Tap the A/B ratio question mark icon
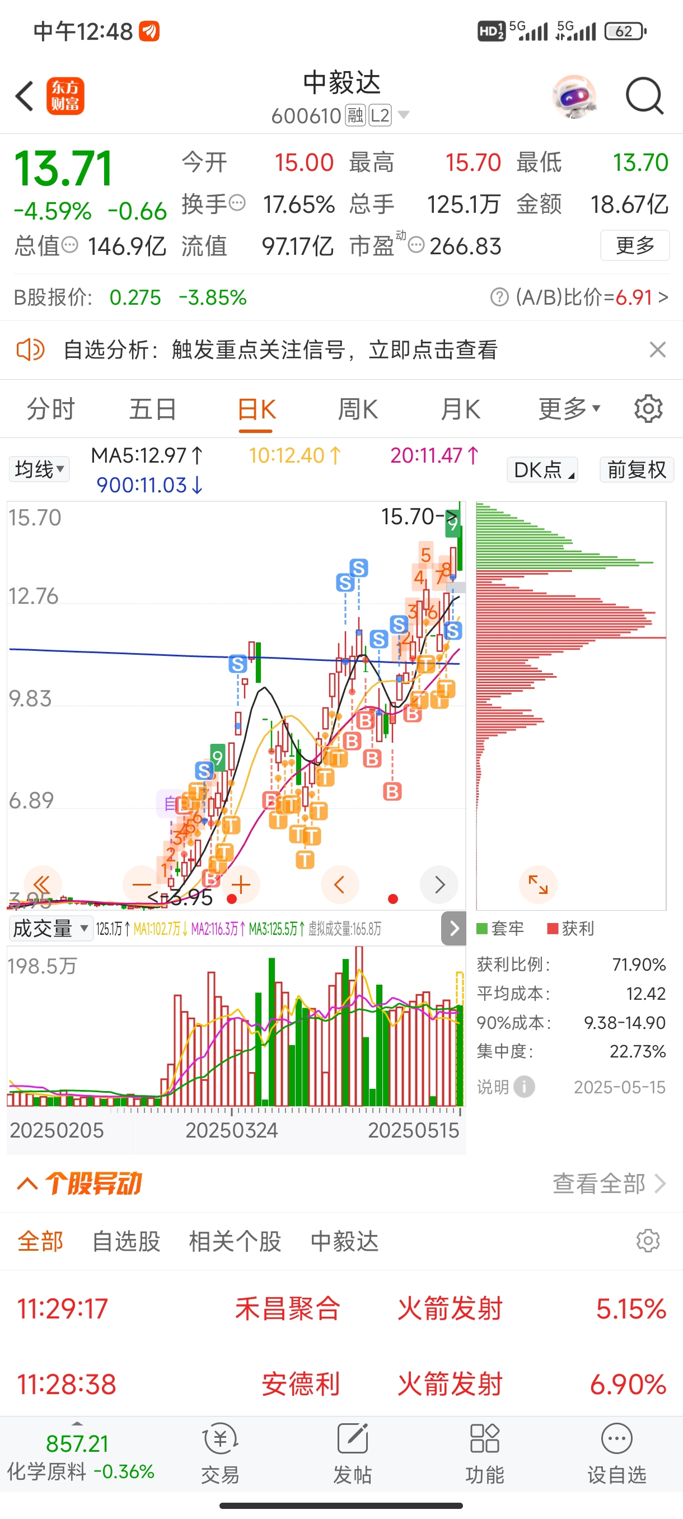683x1519 pixels. [x=499, y=297]
